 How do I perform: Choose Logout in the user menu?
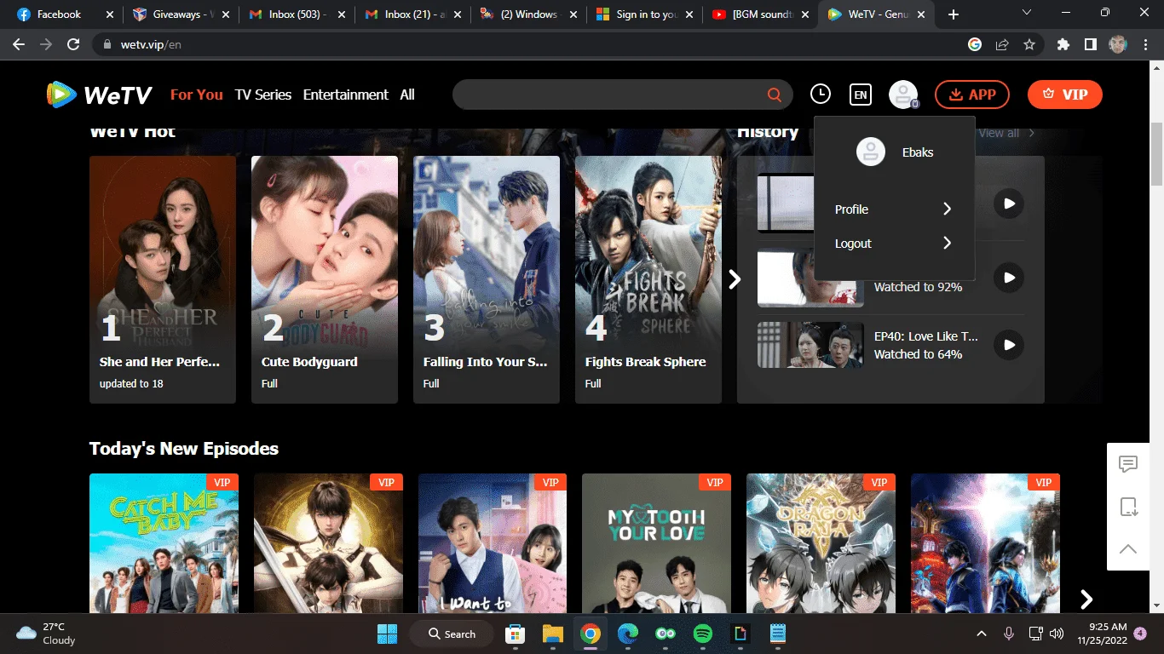click(x=894, y=244)
